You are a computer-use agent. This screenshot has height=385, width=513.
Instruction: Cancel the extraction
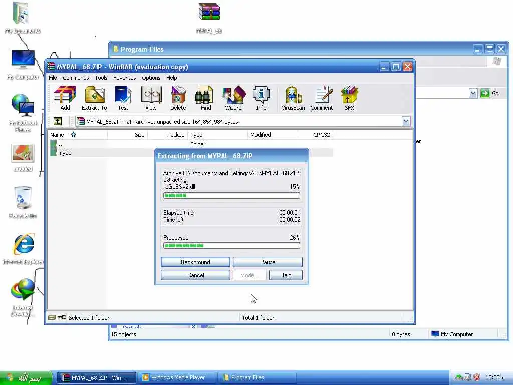pyautogui.click(x=195, y=275)
